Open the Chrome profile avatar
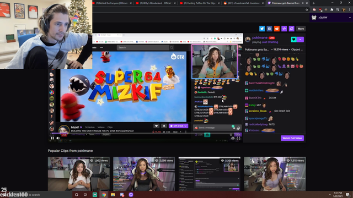 point(344,10)
